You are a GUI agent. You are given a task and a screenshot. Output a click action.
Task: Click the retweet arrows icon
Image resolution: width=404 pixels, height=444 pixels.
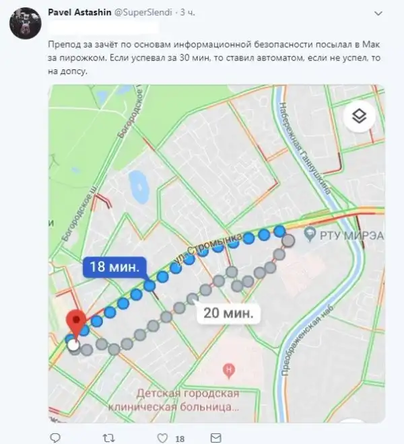[108, 438]
